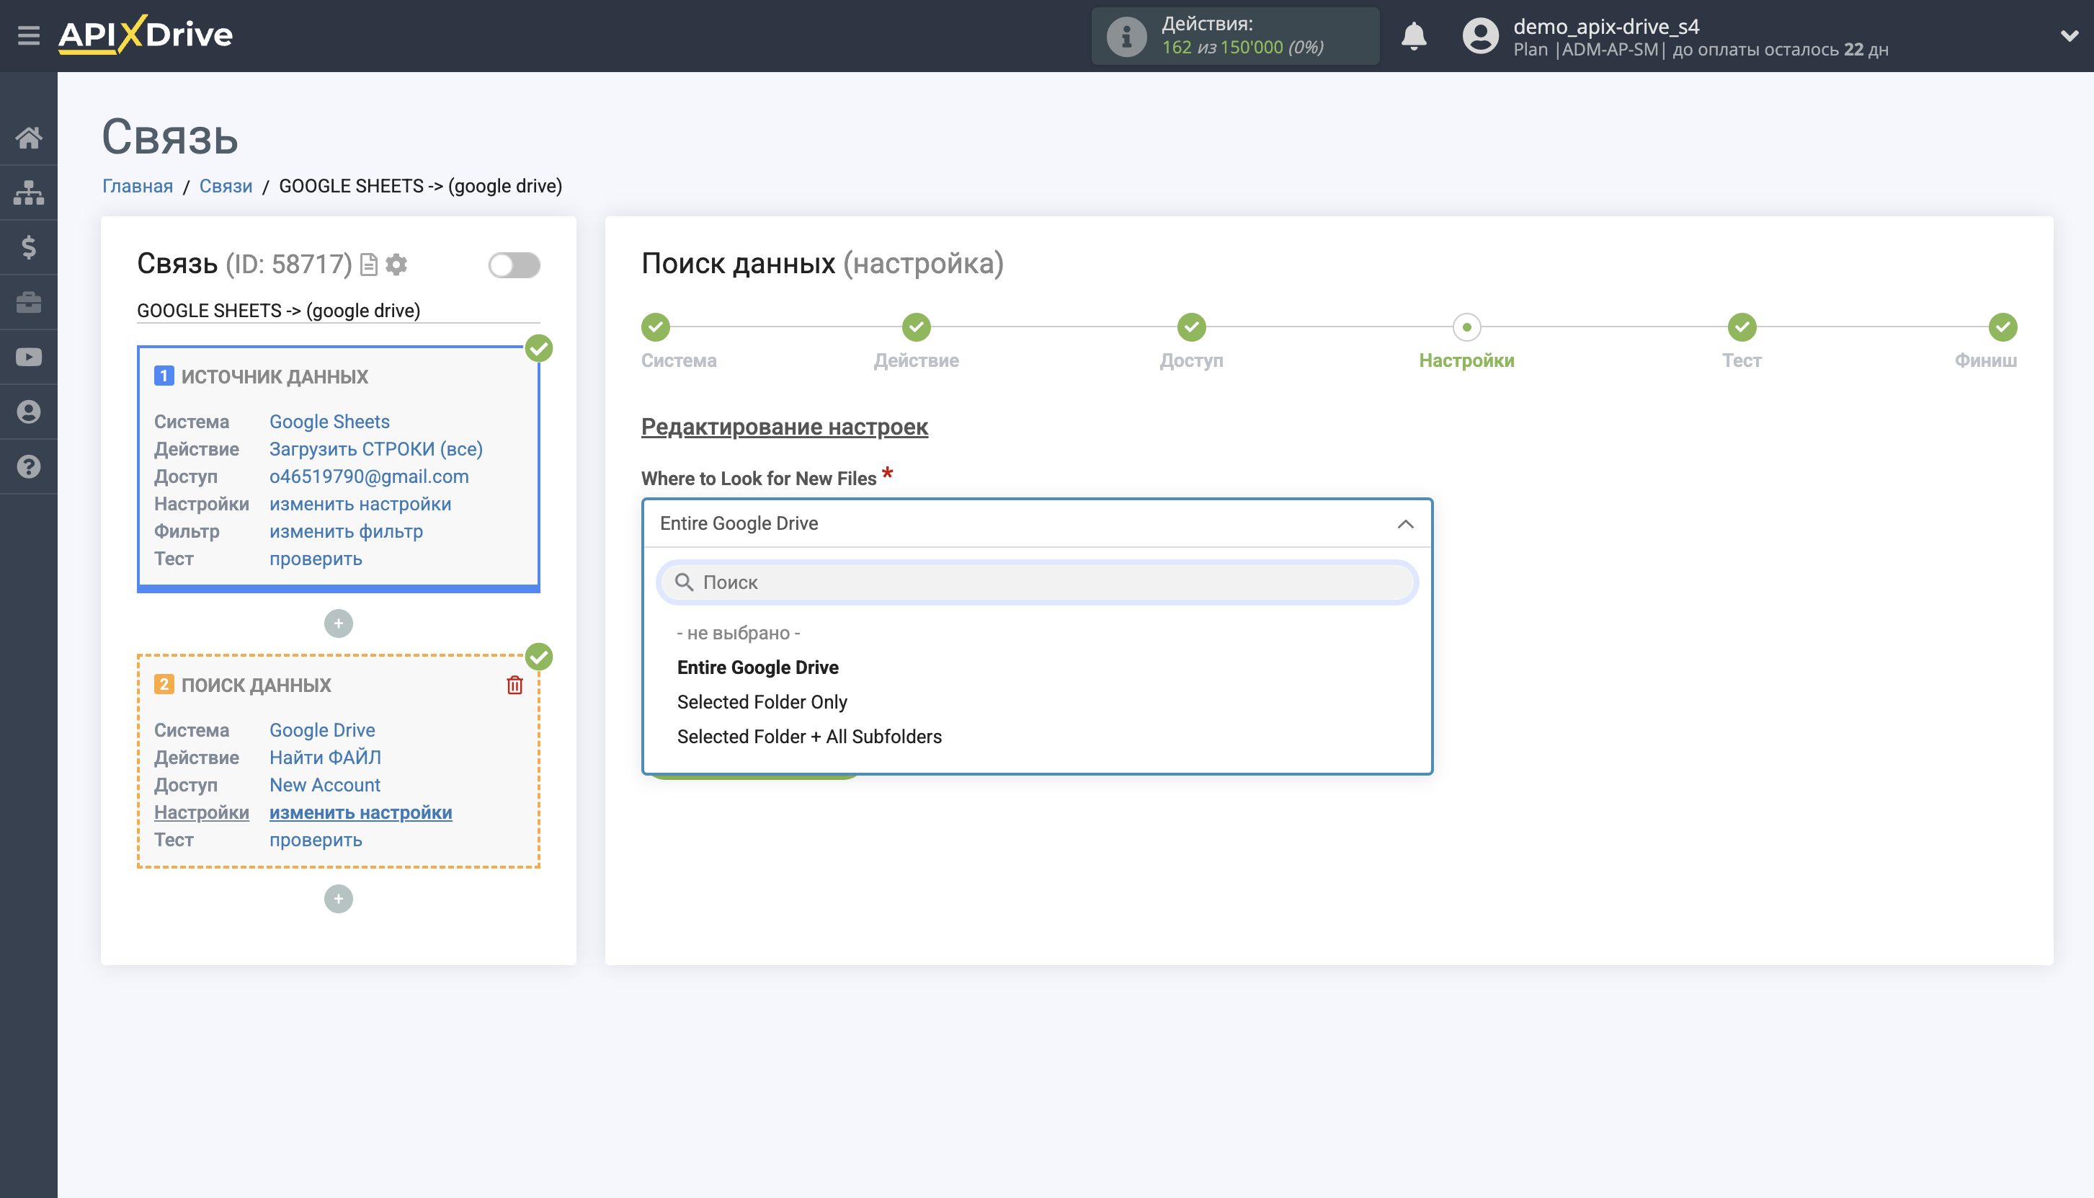Viewport: 2094px width, 1198px height.
Task: Open connections sitemap icon in sidebar
Action: [29, 192]
